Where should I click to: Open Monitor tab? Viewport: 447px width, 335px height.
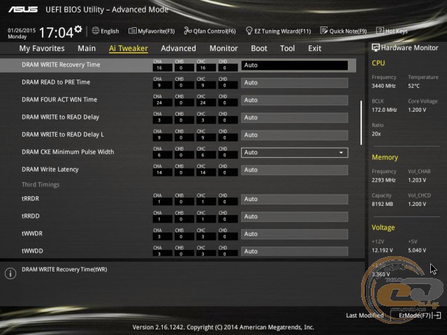coord(223,48)
